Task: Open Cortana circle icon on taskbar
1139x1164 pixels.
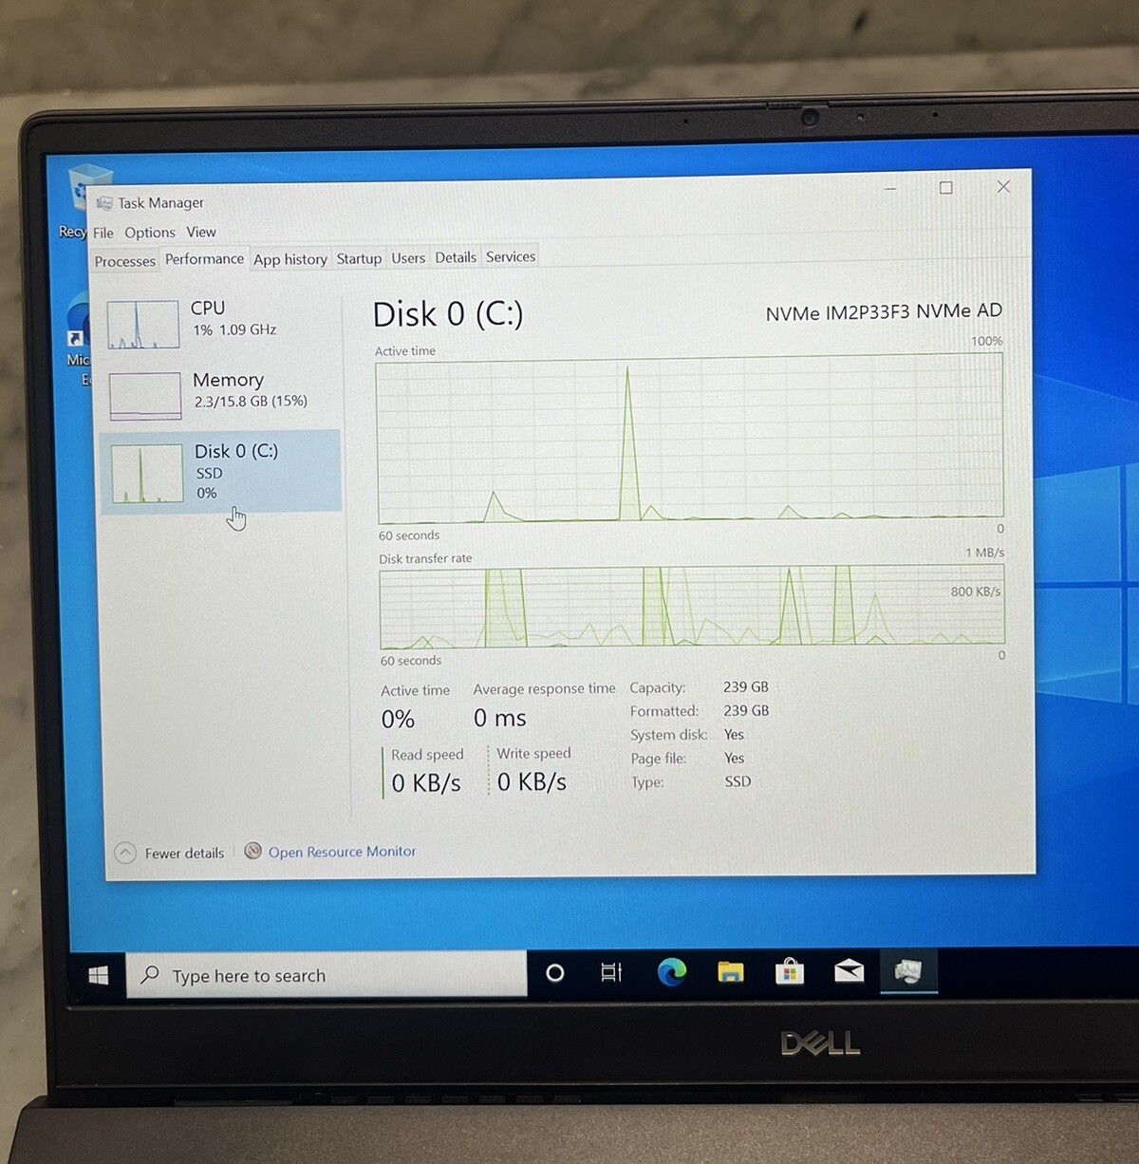Action: click(555, 973)
